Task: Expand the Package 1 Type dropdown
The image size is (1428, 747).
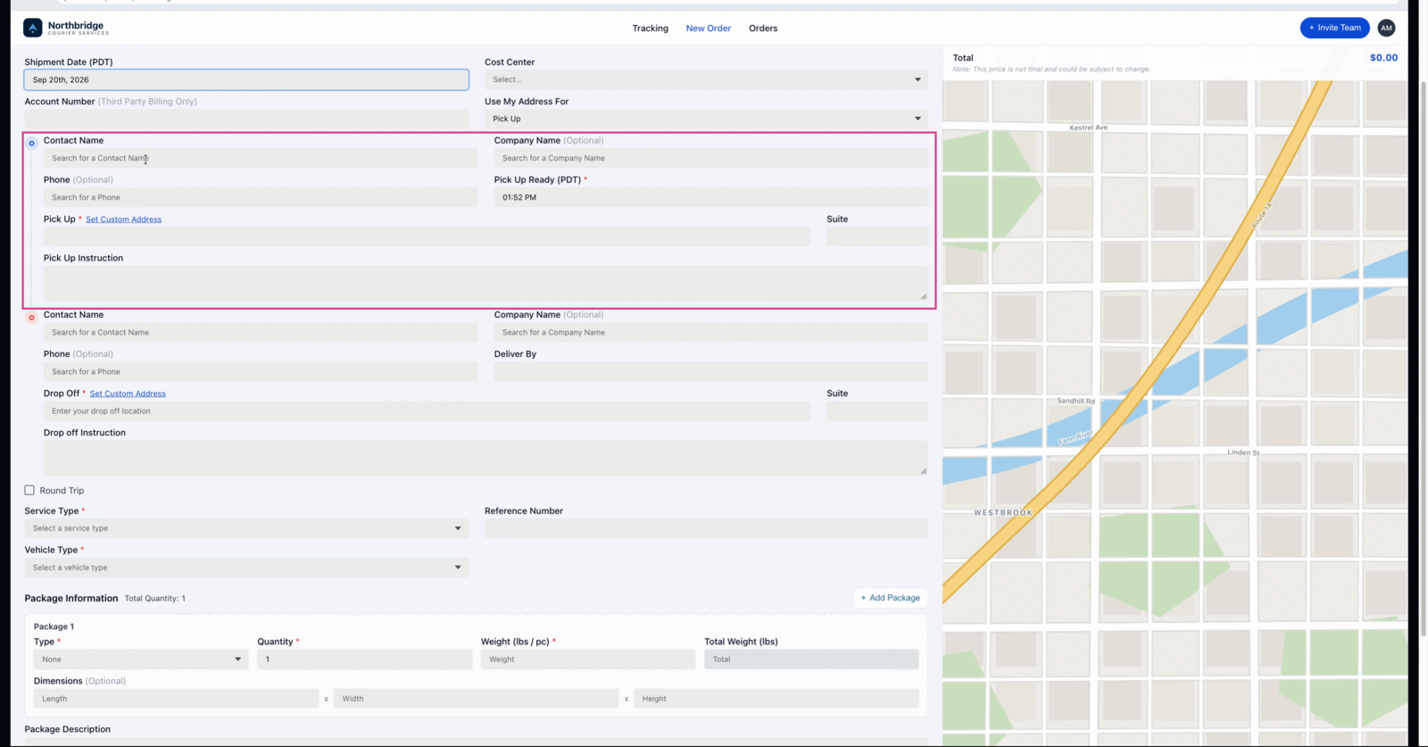Action: click(141, 660)
